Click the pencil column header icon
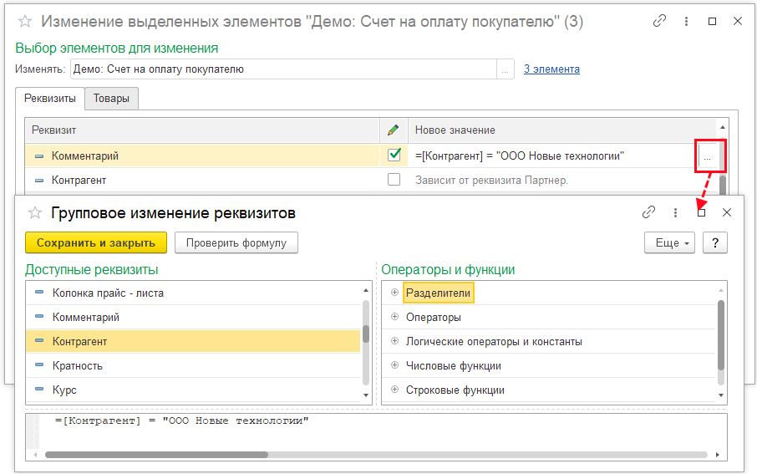 point(394,130)
